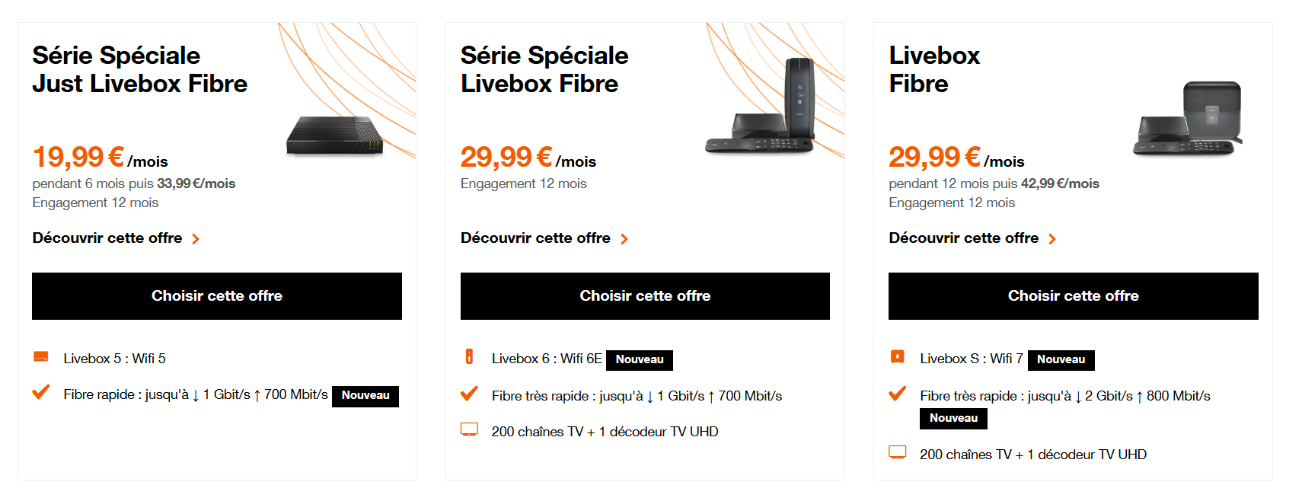This screenshot has height=501, width=1302.
Task: Click chevron next to Livebox Fibre Découvrir link
Action: click(1052, 239)
